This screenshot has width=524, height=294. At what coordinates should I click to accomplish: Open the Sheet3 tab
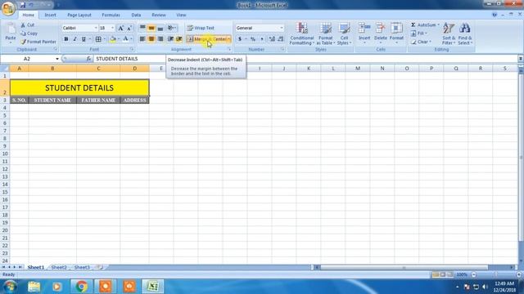pos(82,267)
